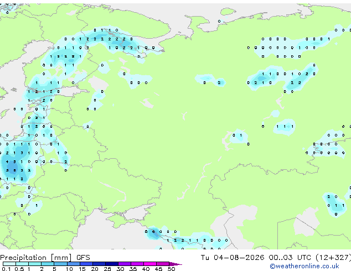This screenshot has width=351, height=271.
Task: Click the "35" legend scale label
Action: point(133,269)
